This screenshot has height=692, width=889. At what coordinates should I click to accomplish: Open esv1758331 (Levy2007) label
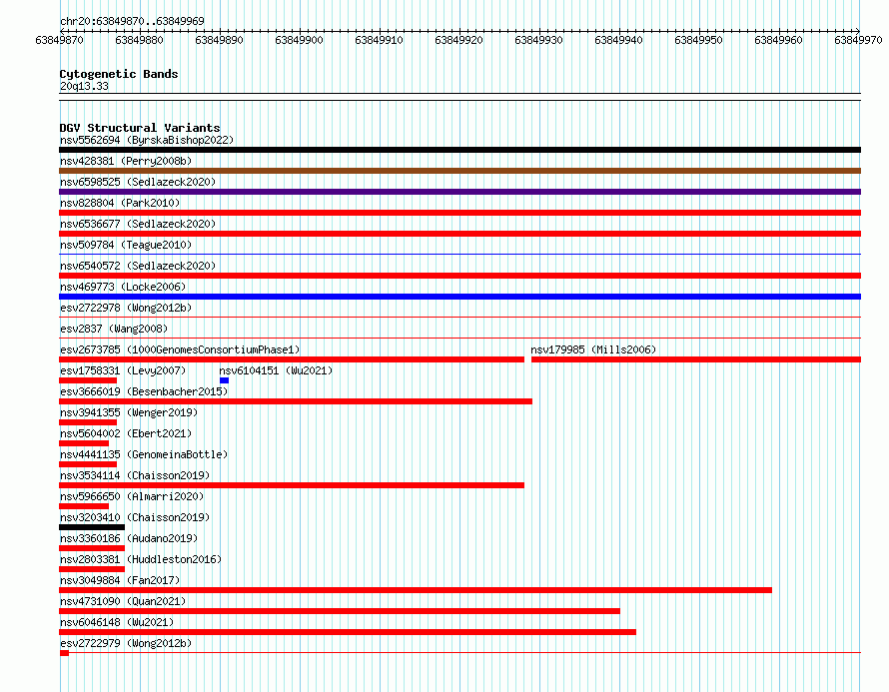(123, 370)
